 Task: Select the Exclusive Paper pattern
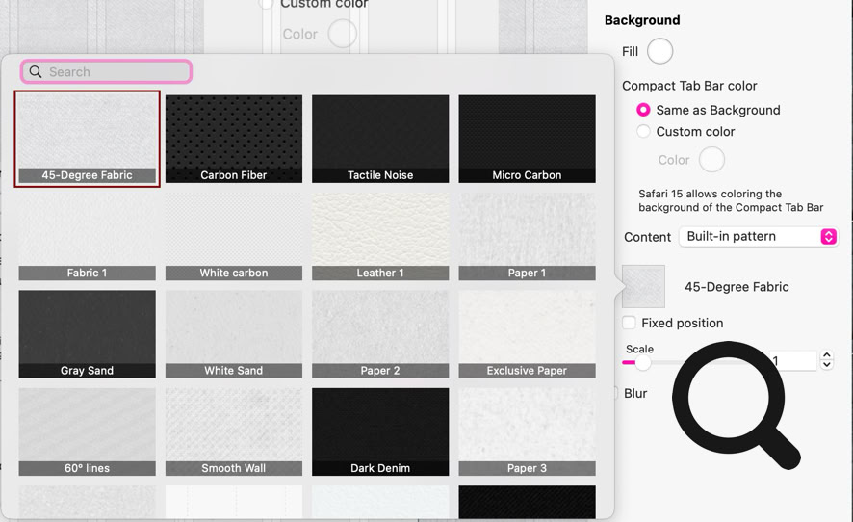(x=527, y=333)
